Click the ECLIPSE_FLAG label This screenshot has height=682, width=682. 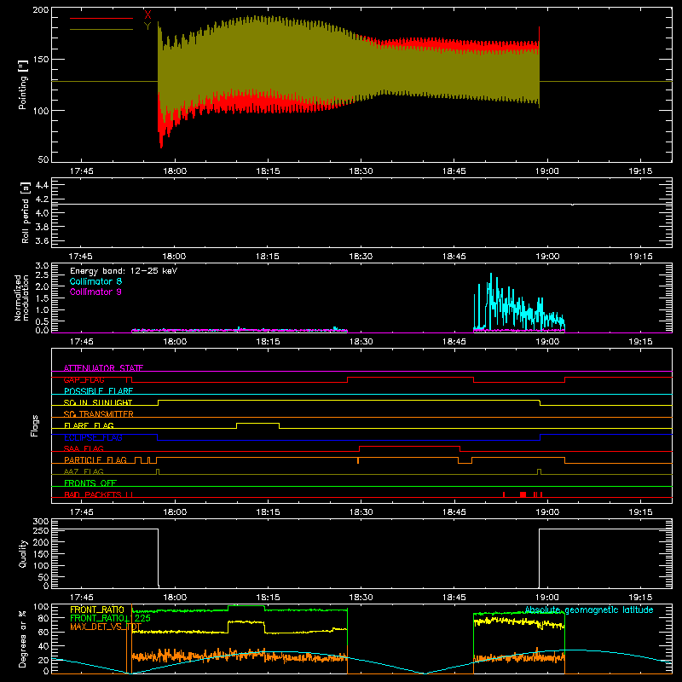coord(93,437)
